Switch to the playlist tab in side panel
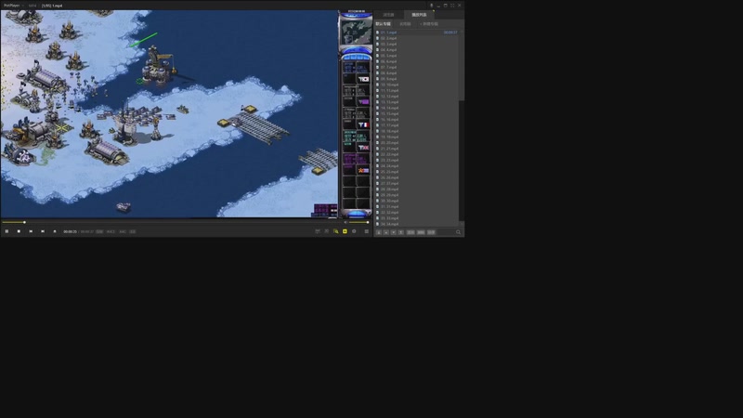The width and height of the screenshot is (743, 418). coord(420,15)
